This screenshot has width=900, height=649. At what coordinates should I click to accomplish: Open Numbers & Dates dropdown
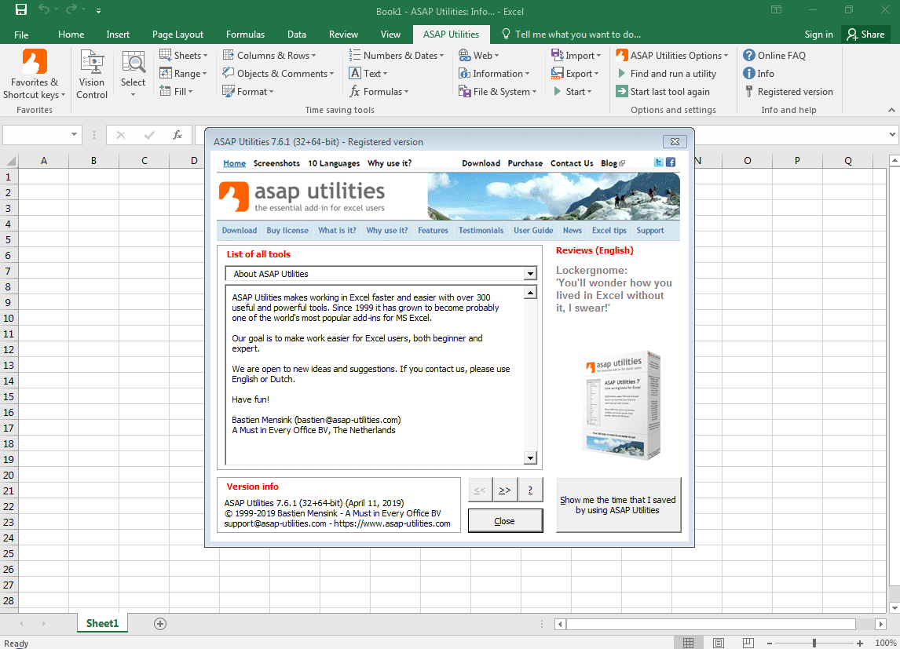click(x=397, y=55)
